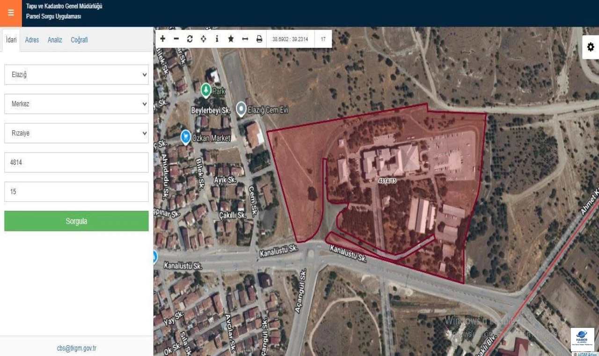Click the green Sorgula button
Image resolution: width=599 pixels, height=356 pixels.
pos(76,221)
